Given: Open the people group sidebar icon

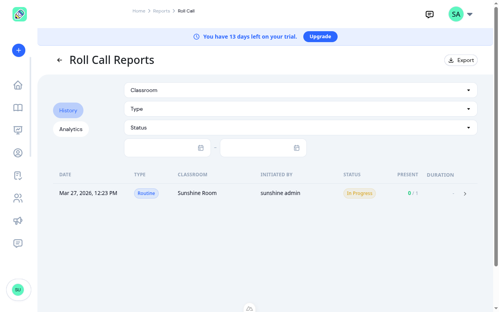Looking at the screenshot, I should coord(18,198).
